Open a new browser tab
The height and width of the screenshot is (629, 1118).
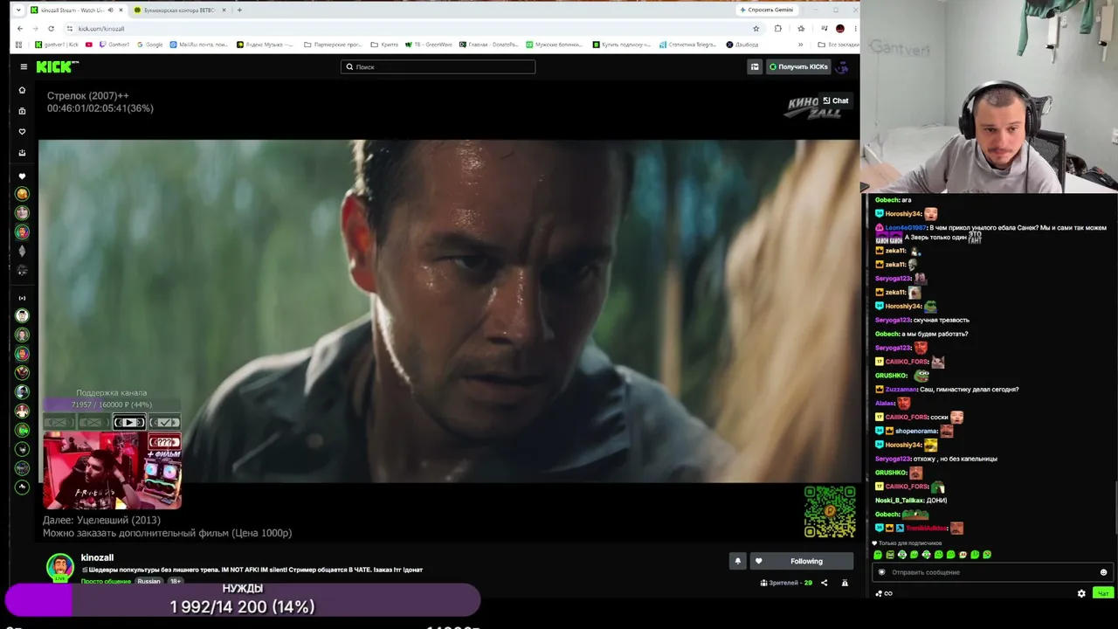(239, 10)
